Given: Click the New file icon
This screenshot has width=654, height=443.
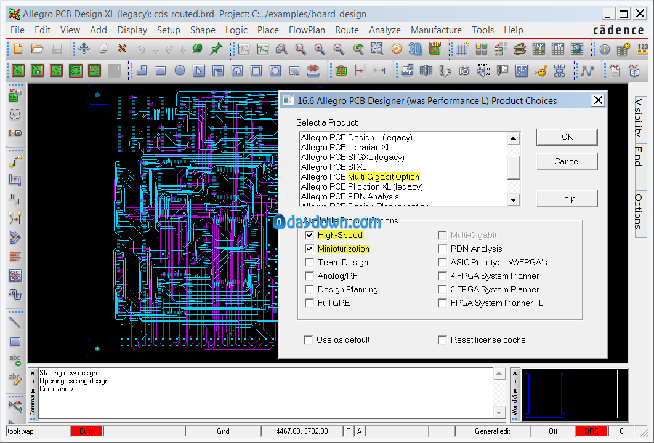Looking at the screenshot, I should click(x=18, y=49).
